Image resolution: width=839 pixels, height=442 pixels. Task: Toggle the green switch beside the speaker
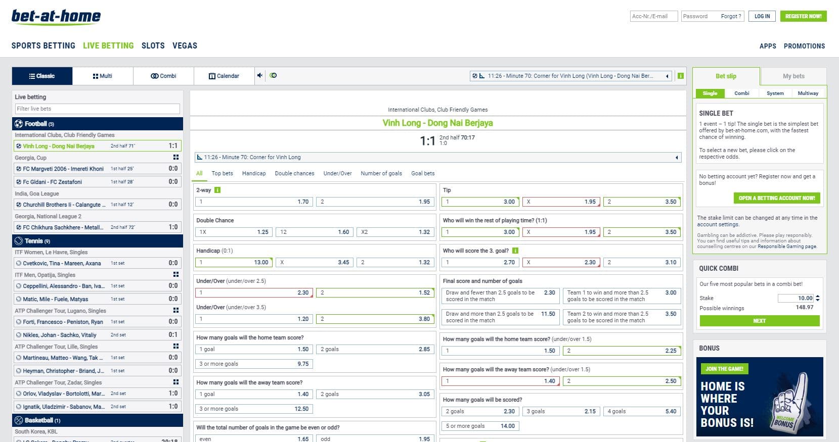point(274,76)
